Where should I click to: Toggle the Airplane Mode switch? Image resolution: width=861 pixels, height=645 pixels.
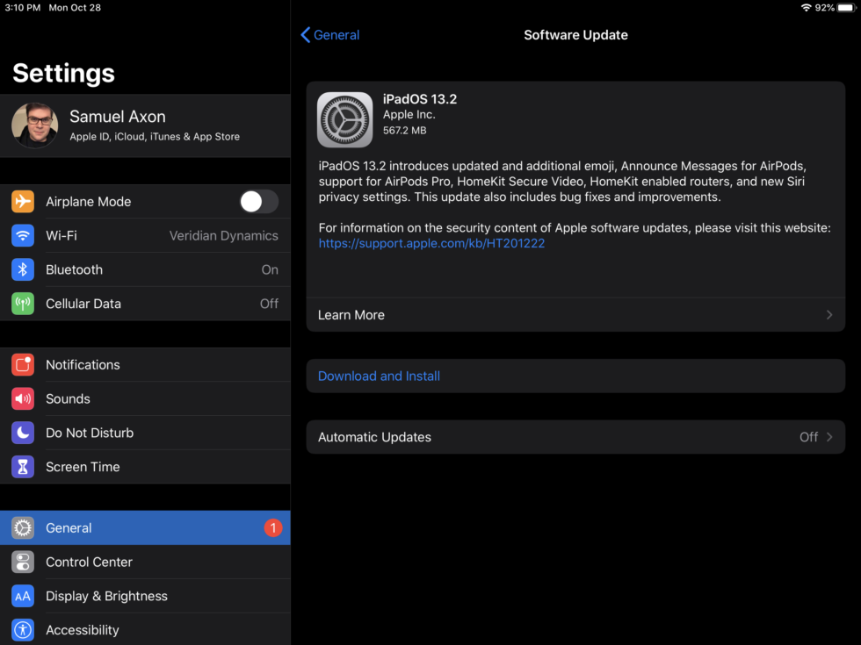(258, 202)
